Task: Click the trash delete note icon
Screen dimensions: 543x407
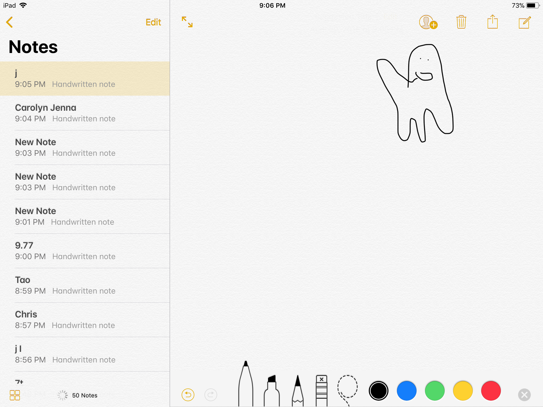Action: click(461, 22)
